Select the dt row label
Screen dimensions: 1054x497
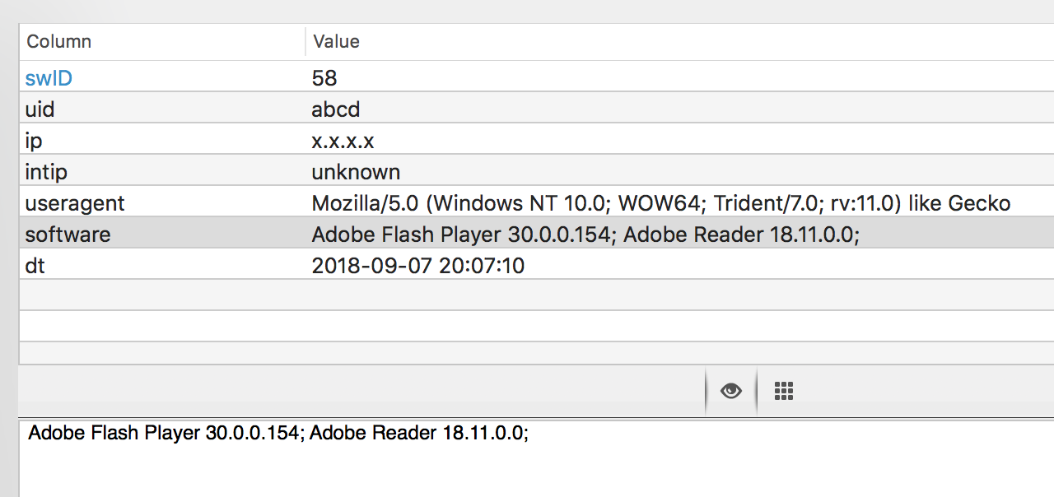[35, 266]
